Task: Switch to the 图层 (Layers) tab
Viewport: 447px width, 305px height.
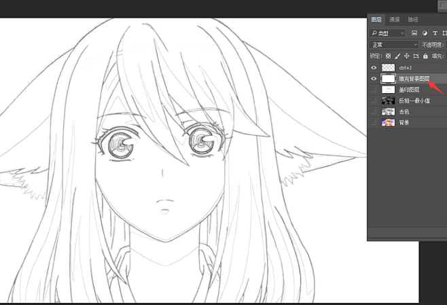Action: tap(376, 20)
